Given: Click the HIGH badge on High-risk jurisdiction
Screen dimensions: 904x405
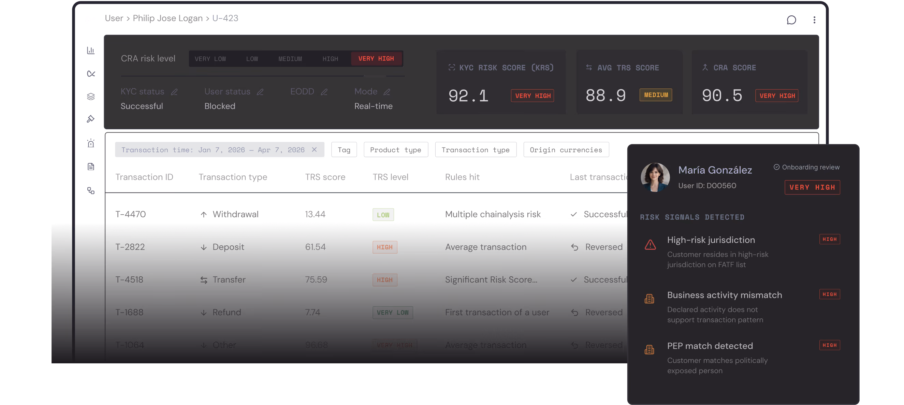Looking at the screenshot, I should [x=829, y=240].
